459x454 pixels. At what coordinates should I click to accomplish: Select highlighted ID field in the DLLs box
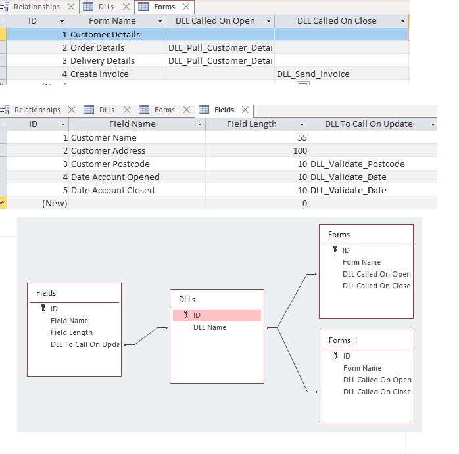coord(217,315)
